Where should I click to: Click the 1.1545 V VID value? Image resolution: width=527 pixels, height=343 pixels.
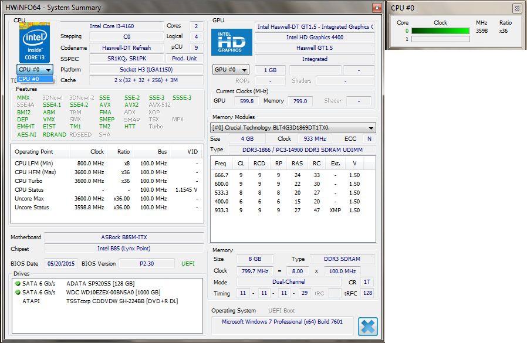tap(186, 190)
